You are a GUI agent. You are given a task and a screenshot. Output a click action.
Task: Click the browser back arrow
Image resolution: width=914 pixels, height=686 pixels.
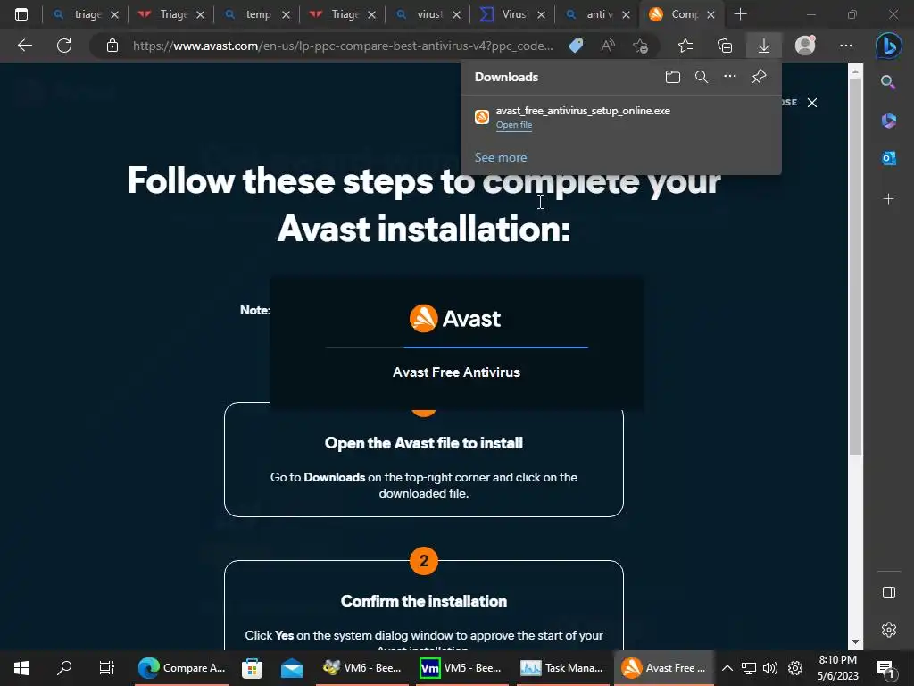(x=24, y=46)
